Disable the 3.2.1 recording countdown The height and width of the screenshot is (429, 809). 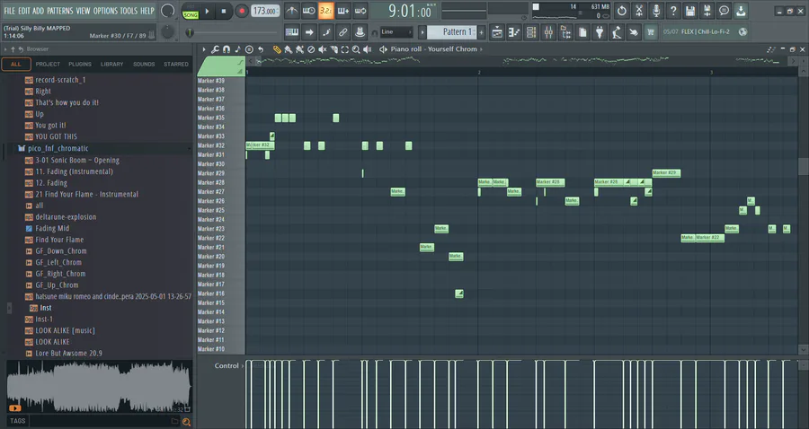[x=325, y=10]
